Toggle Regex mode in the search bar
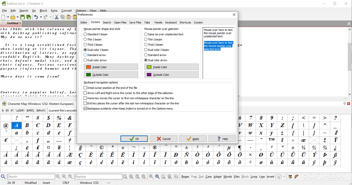 point(185,176)
